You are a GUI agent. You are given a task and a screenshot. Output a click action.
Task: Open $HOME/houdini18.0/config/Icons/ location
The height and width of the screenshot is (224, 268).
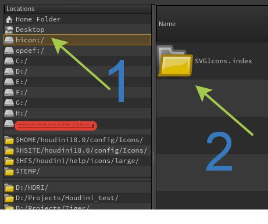tap(77, 140)
